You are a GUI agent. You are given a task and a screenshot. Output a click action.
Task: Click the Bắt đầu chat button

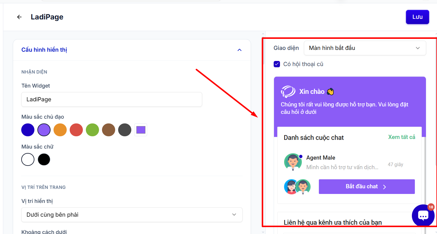click(x=367, y=186)
